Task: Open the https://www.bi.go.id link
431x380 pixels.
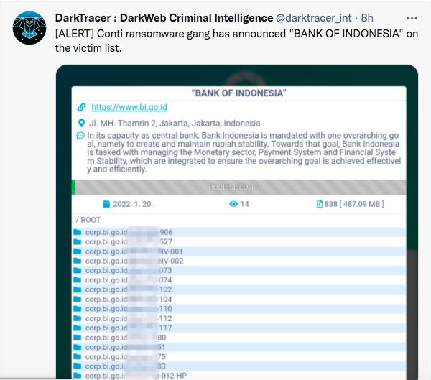Action: click(129, 107)
